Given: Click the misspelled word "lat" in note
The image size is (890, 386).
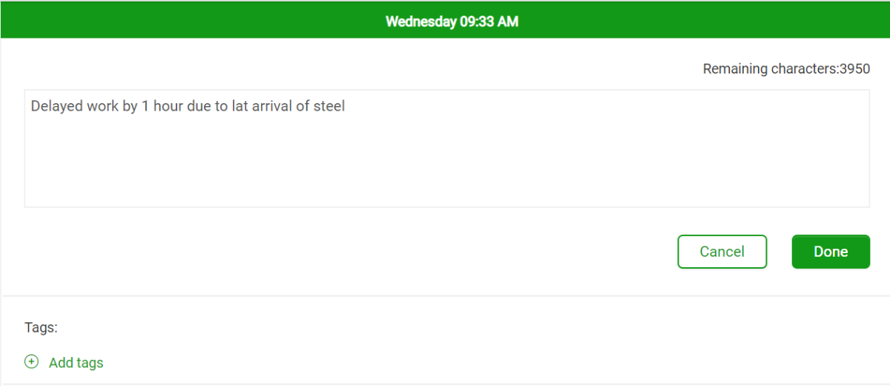Looking at the screenshot, I should [x=240, y=106].
